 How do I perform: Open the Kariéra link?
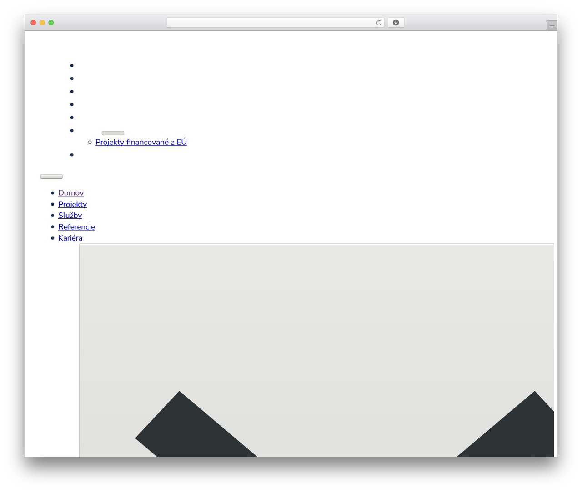70,238
